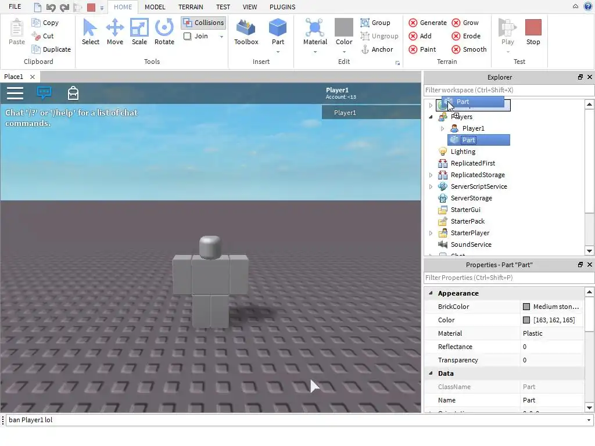595x446 pixels.
Task: Open the Color dropdown arrow
Action: [x=344, y=52]
